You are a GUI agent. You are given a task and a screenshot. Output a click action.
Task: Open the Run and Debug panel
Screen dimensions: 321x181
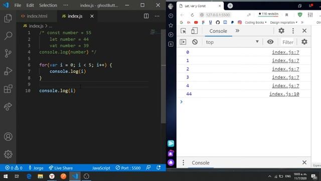point(8,71)
